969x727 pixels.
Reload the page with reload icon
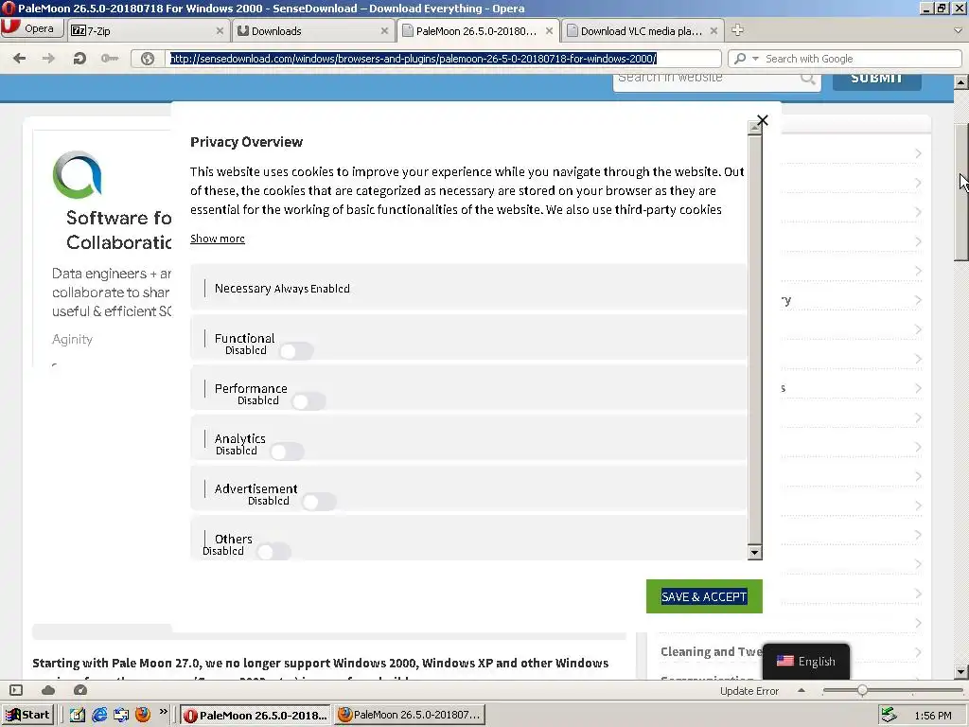click(79, 58)
